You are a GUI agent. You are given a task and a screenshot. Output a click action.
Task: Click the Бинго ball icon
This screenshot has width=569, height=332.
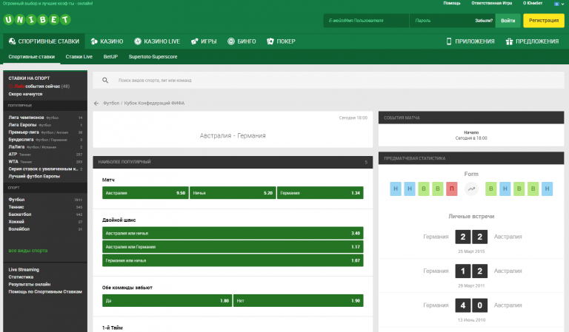(x=231, y=41)
